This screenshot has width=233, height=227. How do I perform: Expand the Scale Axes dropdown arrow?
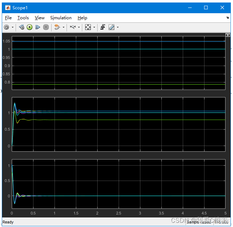[x=94, y=27]
